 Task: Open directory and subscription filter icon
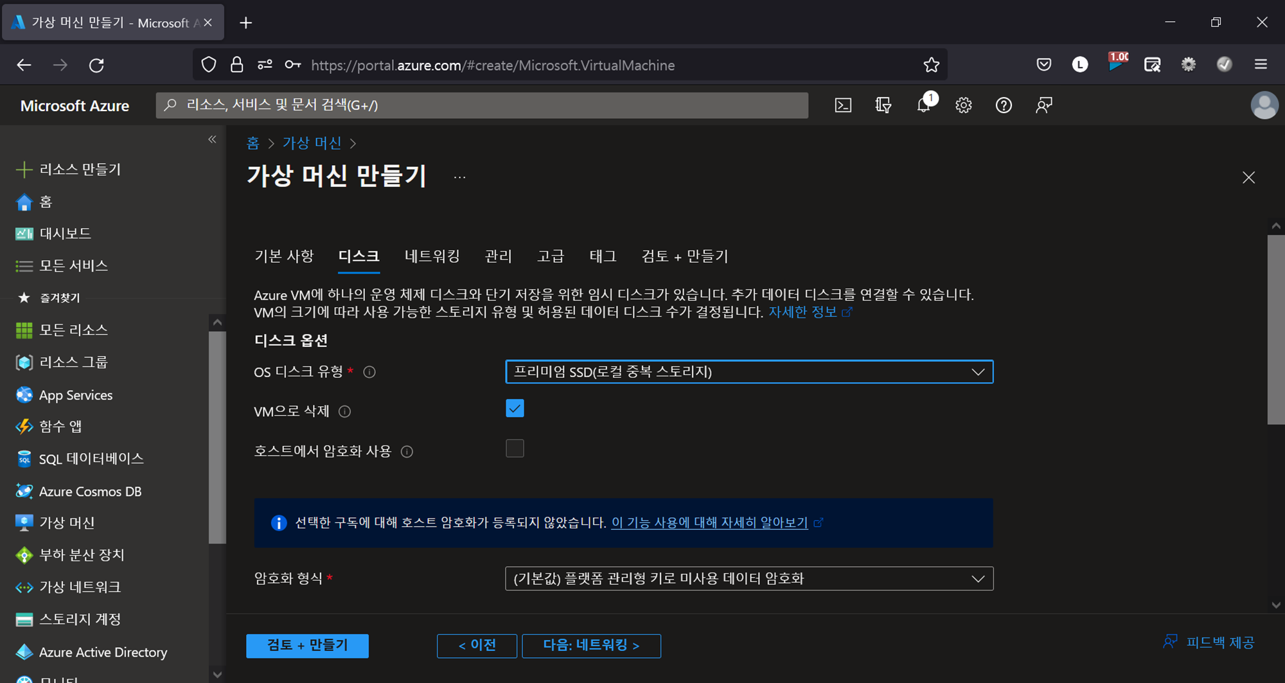(x=883, y=105)
